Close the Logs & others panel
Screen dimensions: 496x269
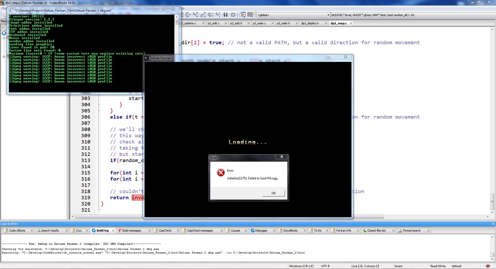tap(493, 224)
